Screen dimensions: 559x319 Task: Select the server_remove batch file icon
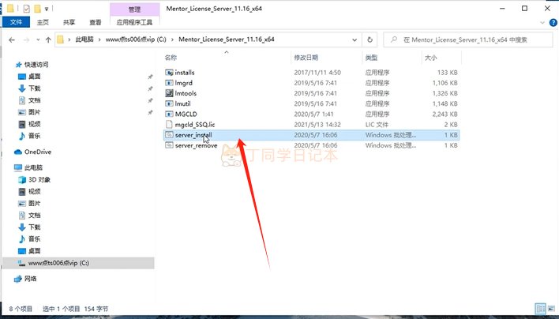tap(169, 145)
